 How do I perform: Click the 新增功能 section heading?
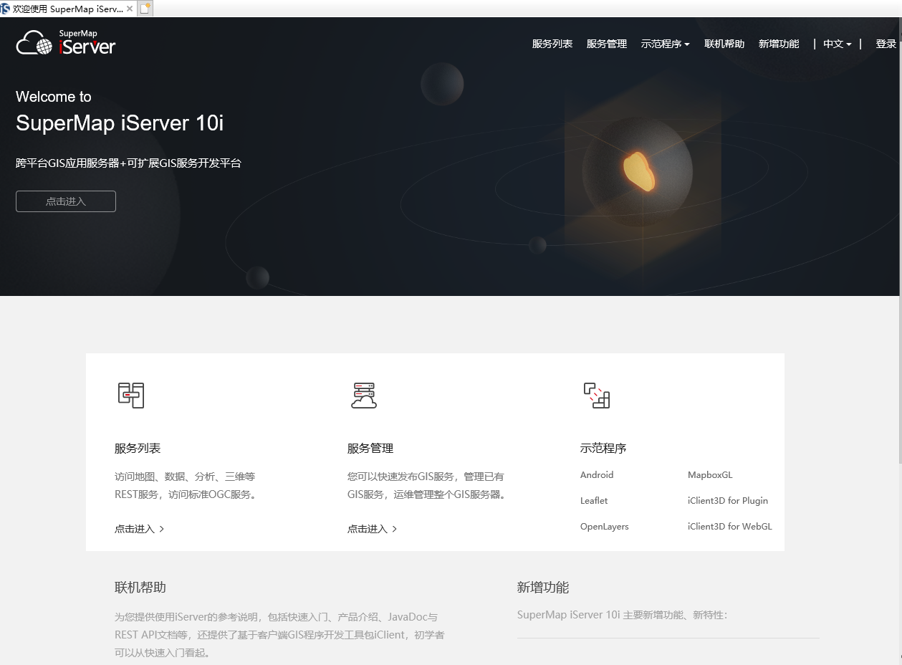coord(543,588)
